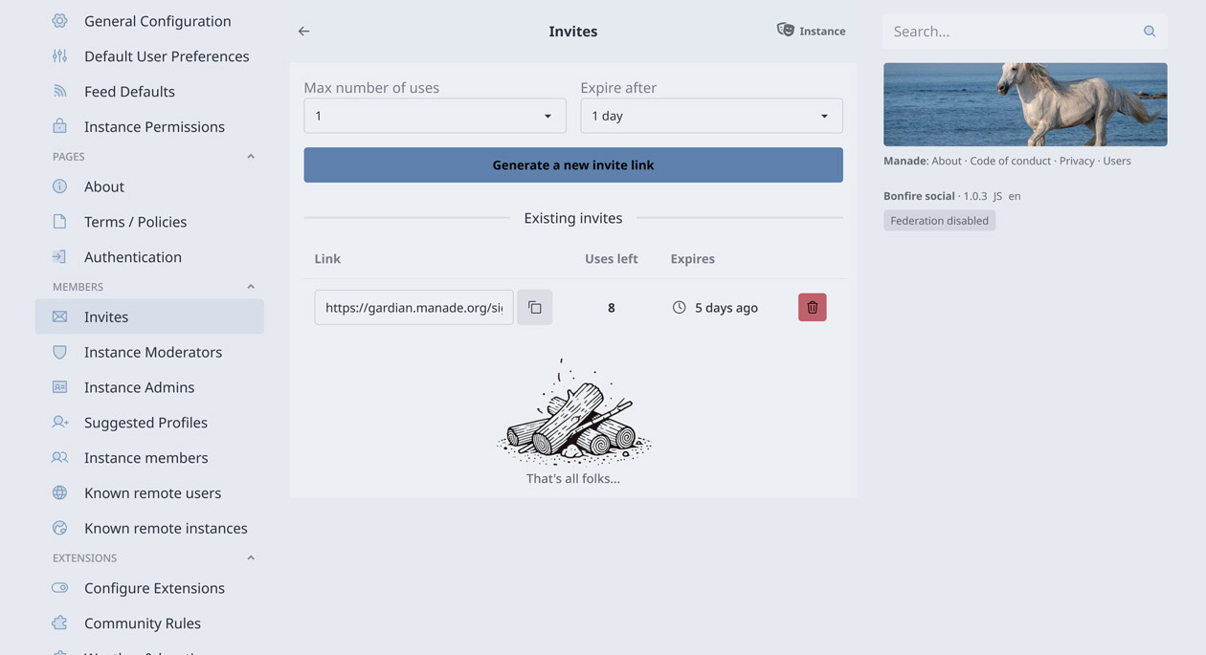Click the General Configuration gear icon
Screen dimensions: 1206x655
tap(59, 21)
